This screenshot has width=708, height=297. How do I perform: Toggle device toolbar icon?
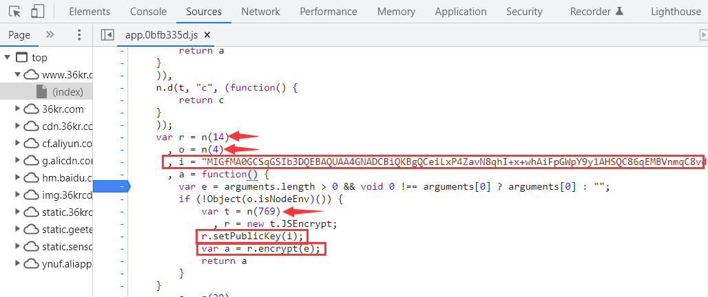coord(37,12)
